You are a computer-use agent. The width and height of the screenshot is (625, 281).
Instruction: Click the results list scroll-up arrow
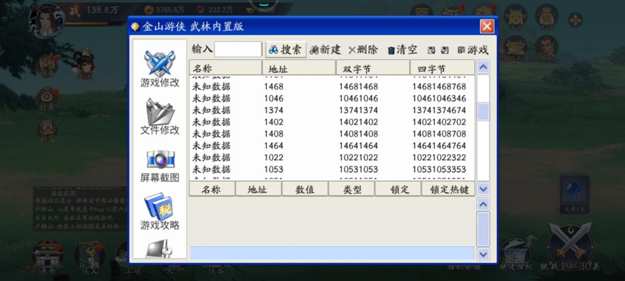pyautogui.click(x=483, y=67)
